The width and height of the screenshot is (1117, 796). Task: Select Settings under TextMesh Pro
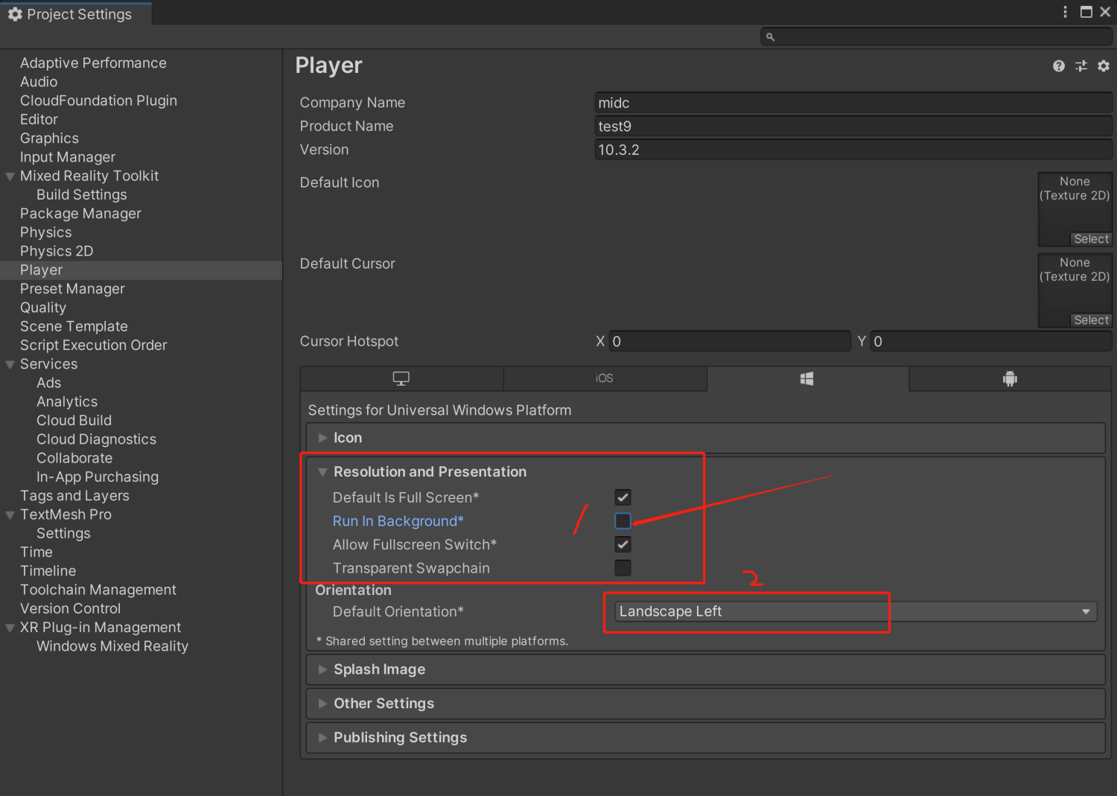63,533
